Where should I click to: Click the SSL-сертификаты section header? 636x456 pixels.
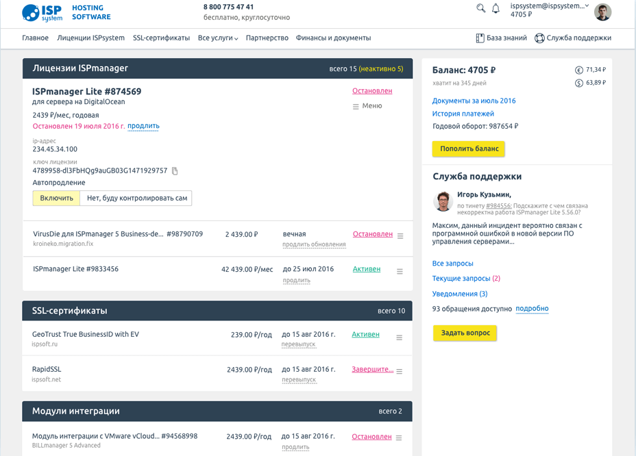217,311
